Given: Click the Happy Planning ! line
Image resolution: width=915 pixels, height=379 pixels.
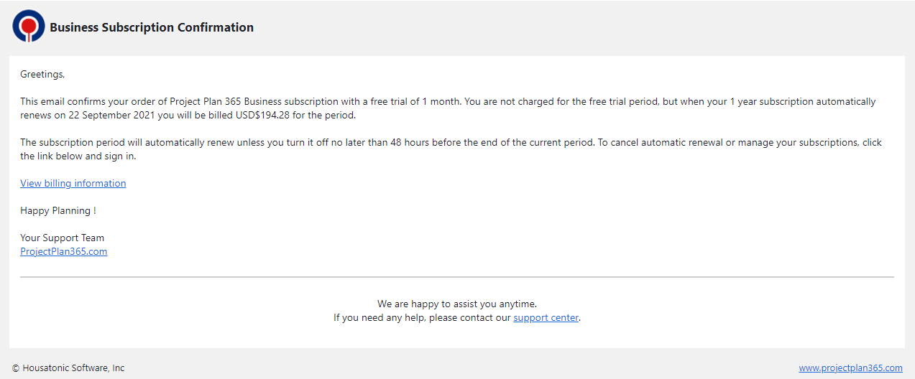Looking at the screenshot, I should coord(58,210).
